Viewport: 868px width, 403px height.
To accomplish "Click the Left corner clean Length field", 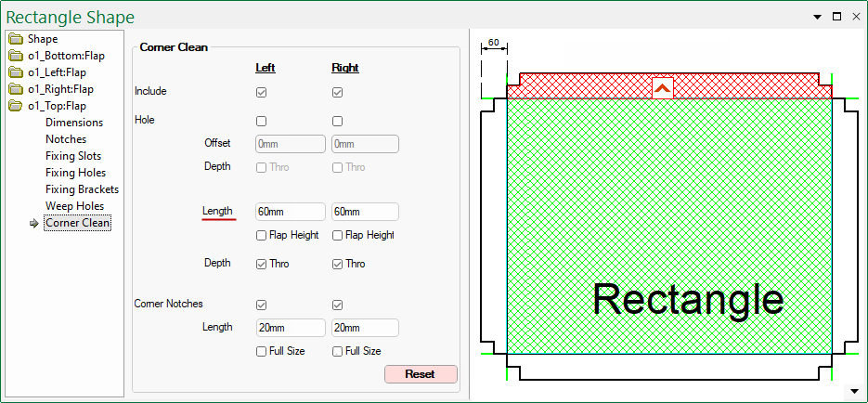I will point(291,212).
